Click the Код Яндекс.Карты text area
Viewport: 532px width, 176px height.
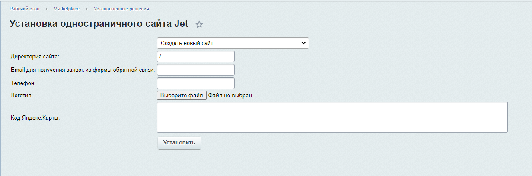[332, 117]
